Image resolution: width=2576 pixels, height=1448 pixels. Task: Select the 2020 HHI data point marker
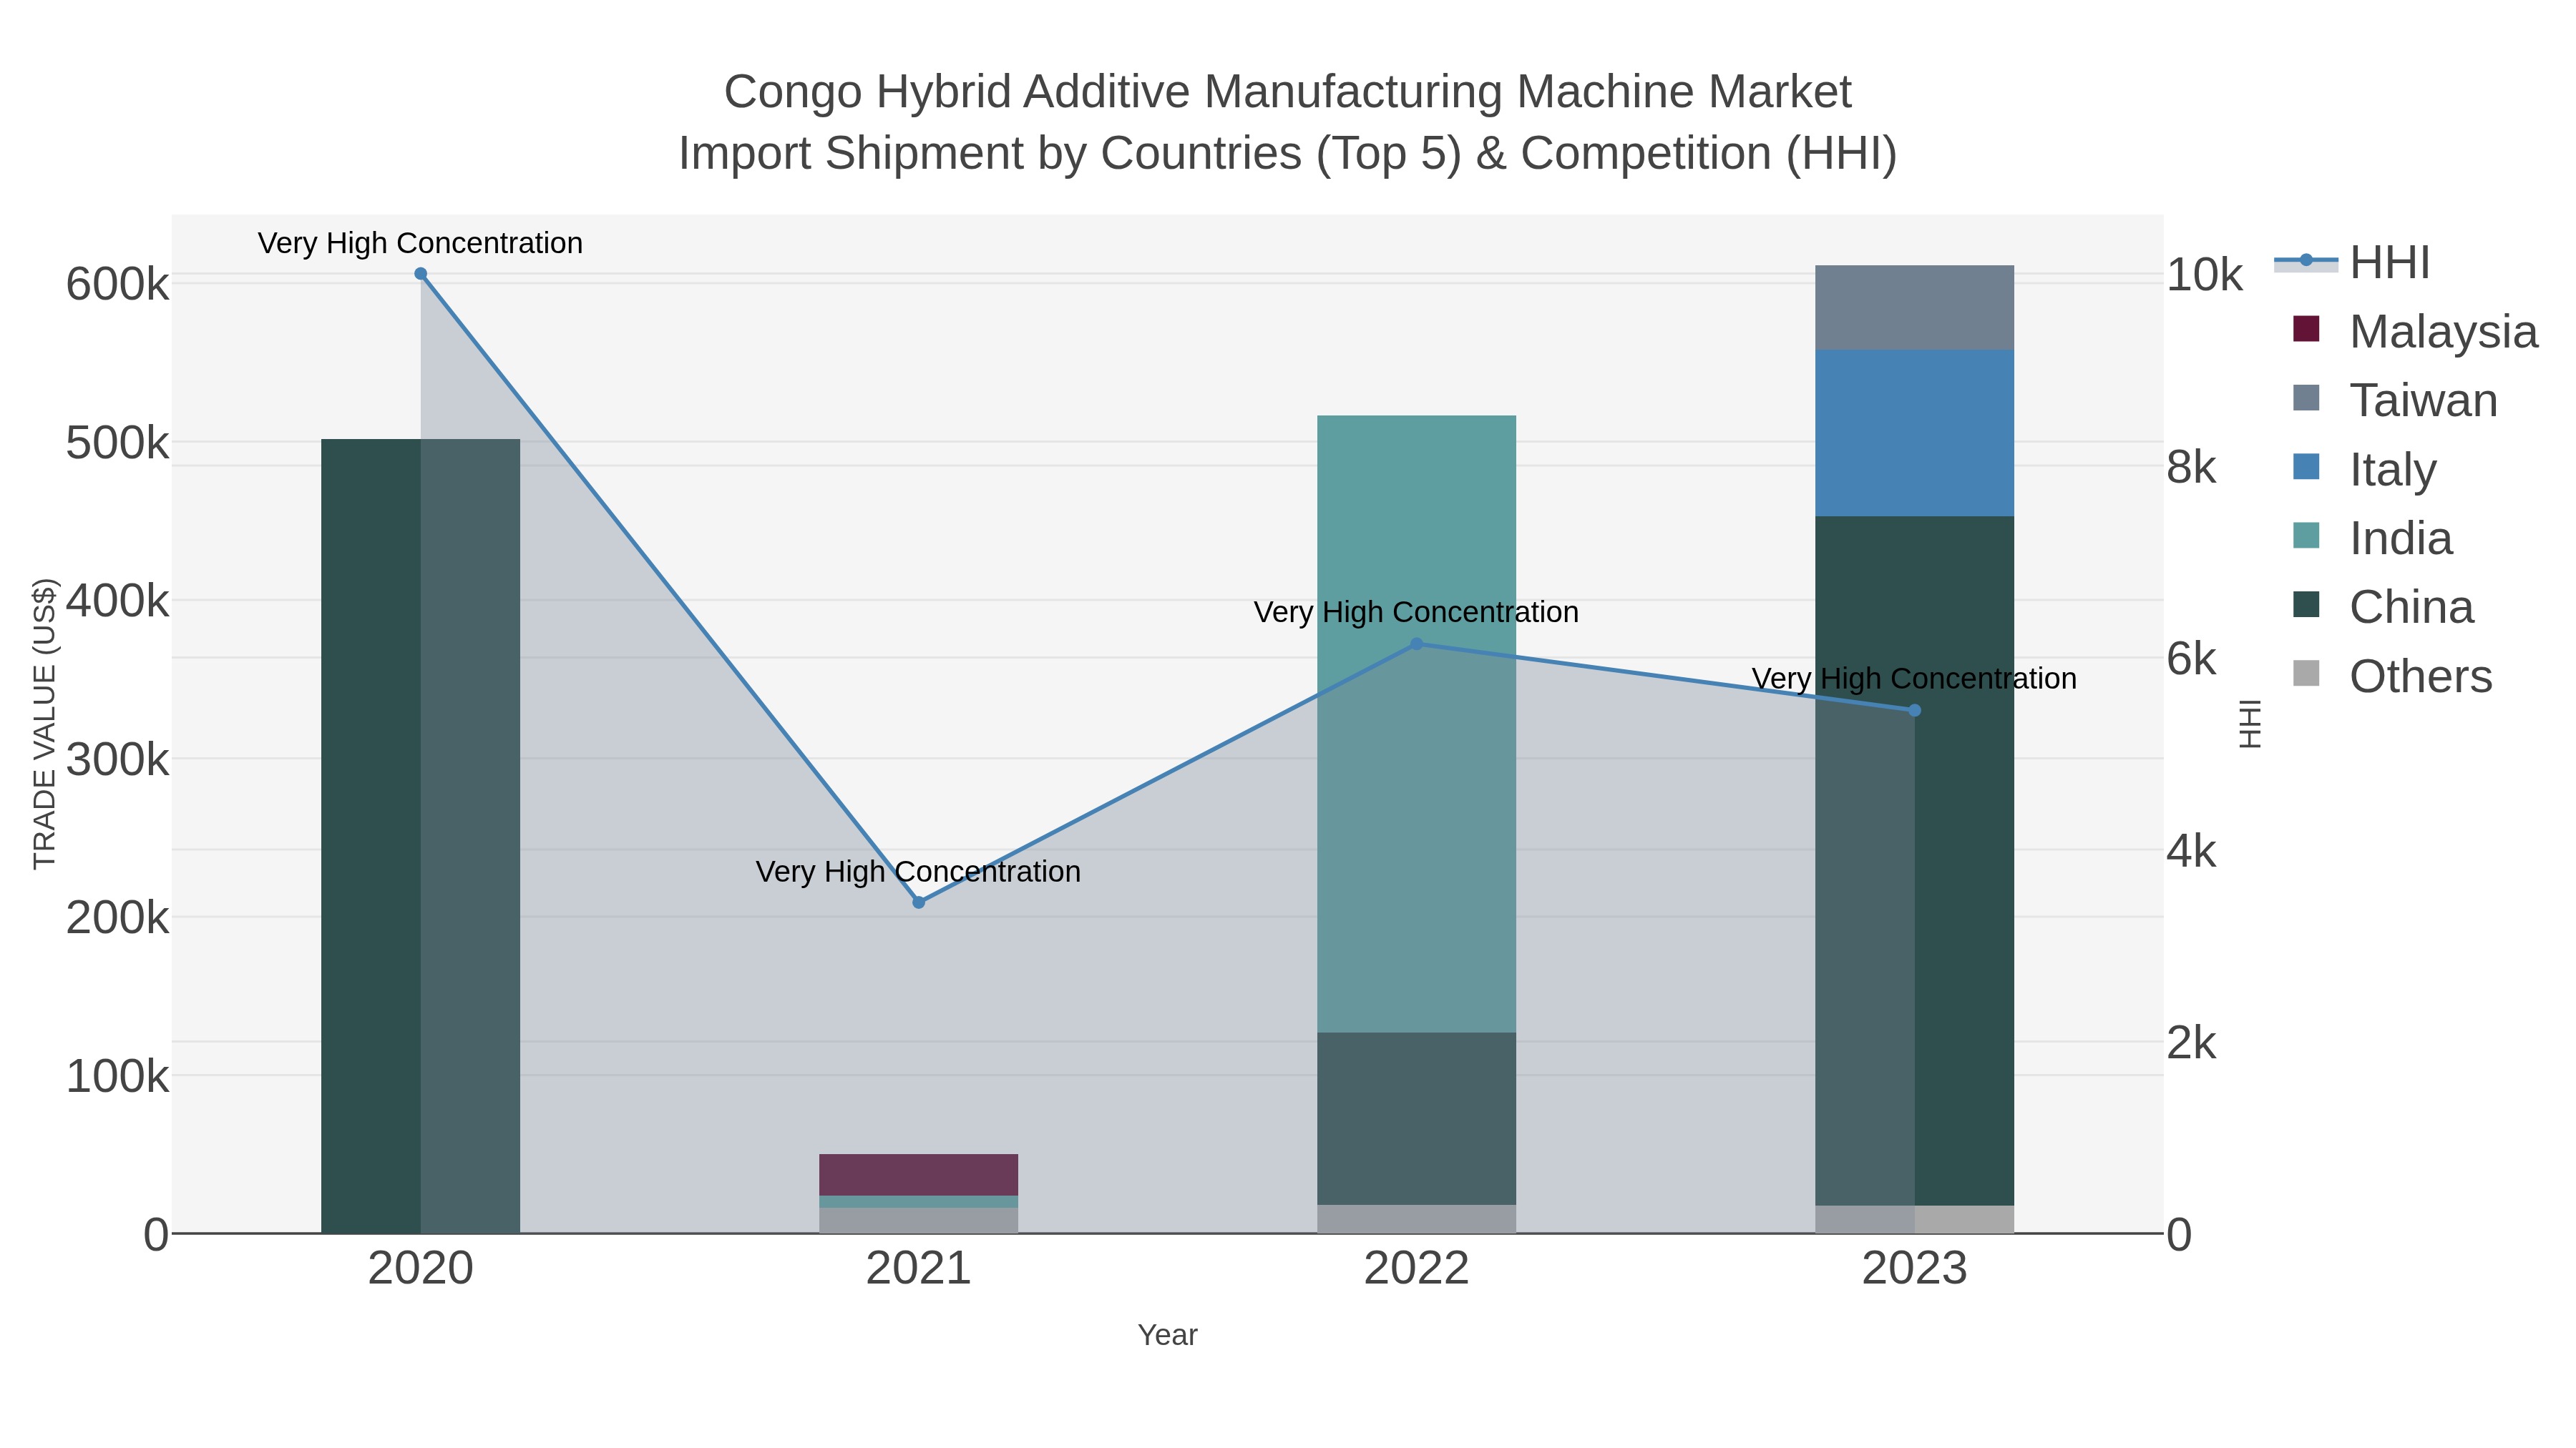[x=421, y=274]
